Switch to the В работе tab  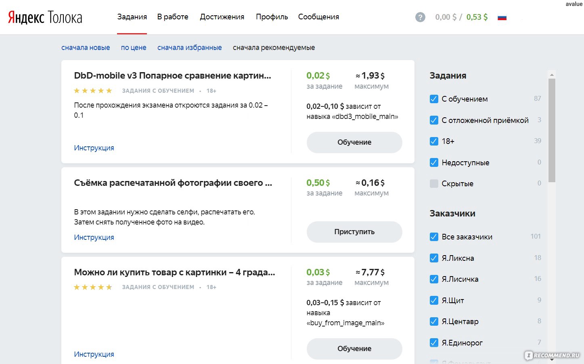click(x=173, y=17)
